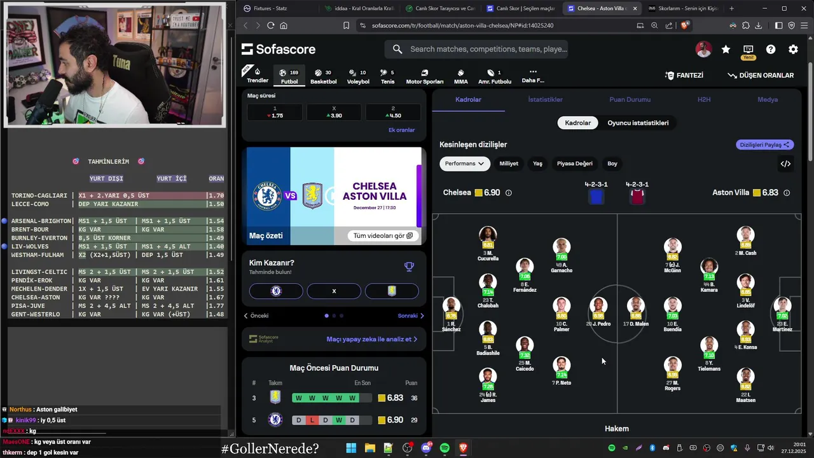Open the Daha Fazla sports menu
The image size is (814, 458).
pos(533,76)
